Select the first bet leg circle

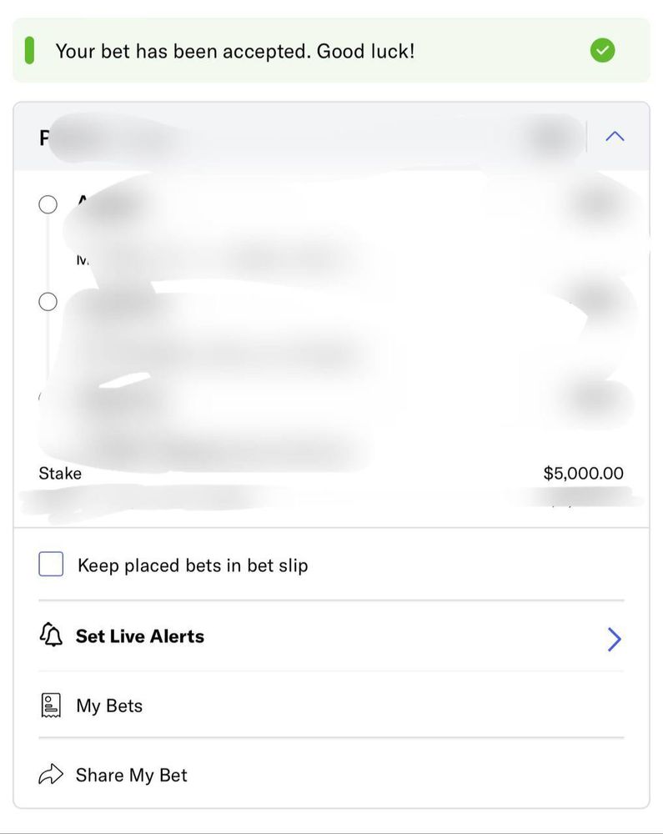48,204
